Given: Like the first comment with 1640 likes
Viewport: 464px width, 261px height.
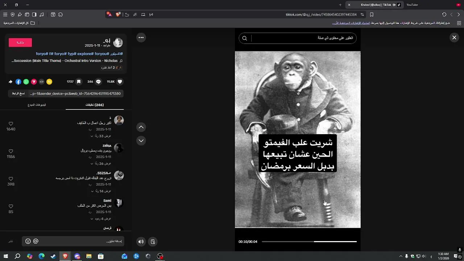Looking at the screenshot, I should [11, 124].
